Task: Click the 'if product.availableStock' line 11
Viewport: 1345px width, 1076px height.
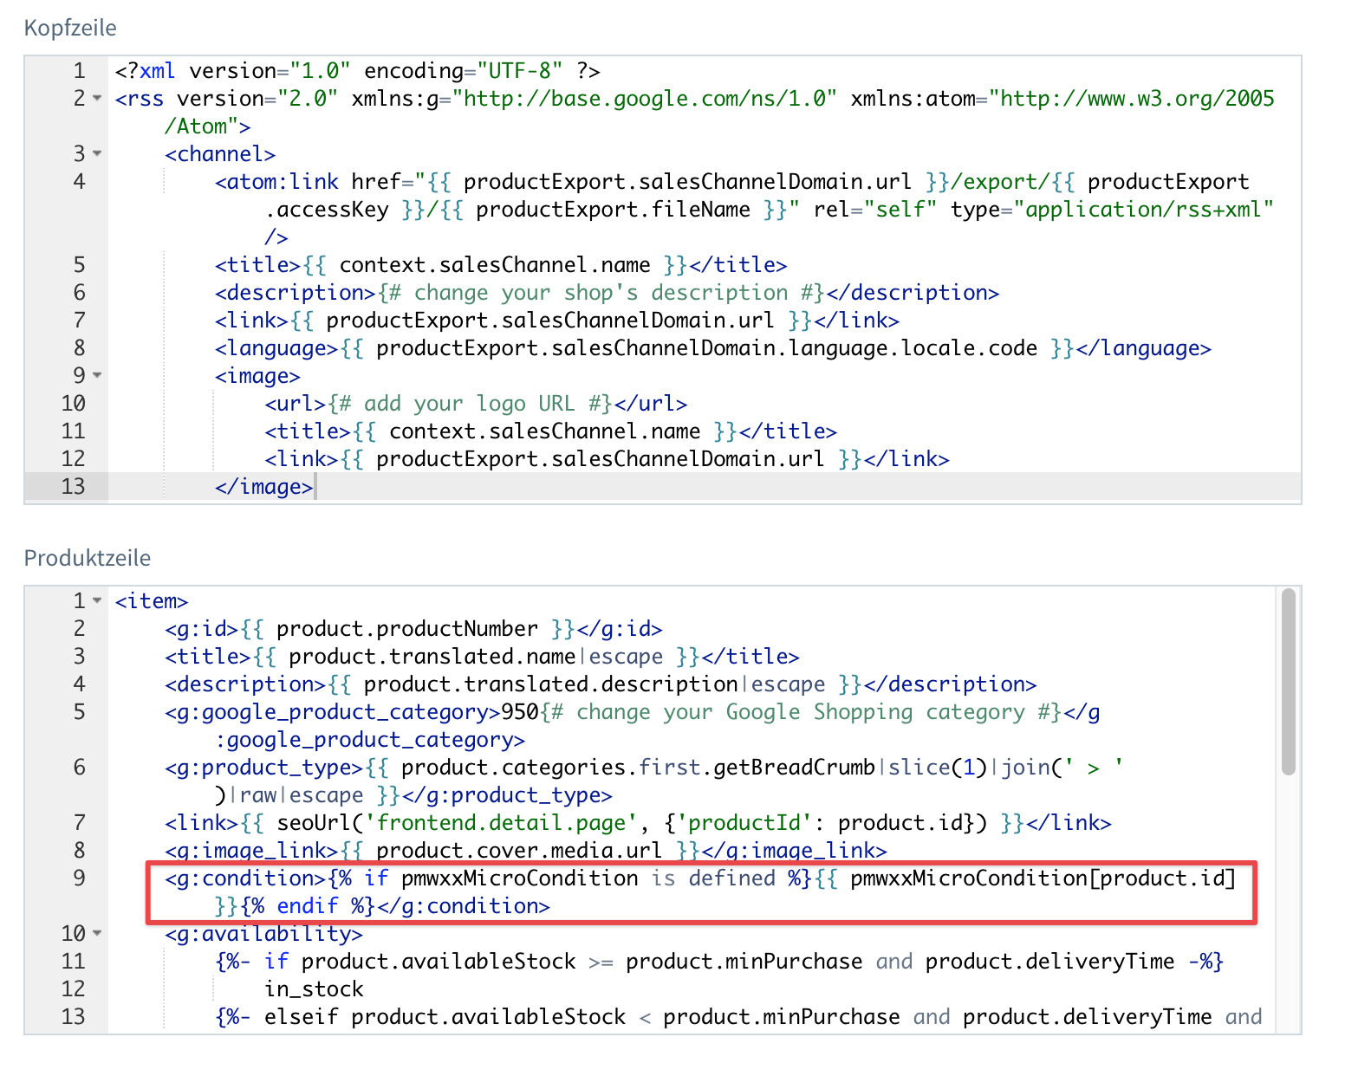Action: click(718, 962)
